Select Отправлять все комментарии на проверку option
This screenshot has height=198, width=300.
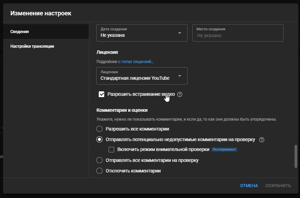(99, 160)
